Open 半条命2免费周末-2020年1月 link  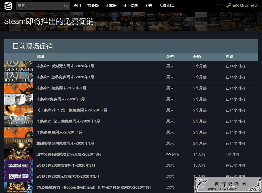(61, 99)
